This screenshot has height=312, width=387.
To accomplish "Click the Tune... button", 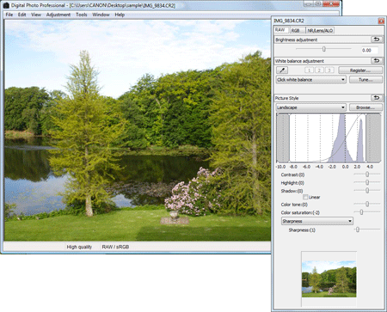I will point(365,80).
